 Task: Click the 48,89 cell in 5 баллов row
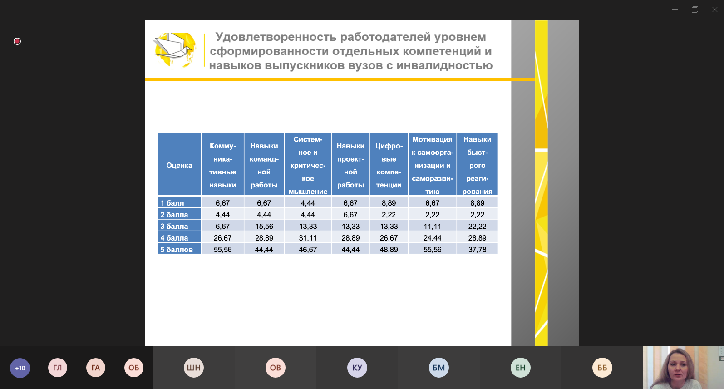(x=389, y=249)
